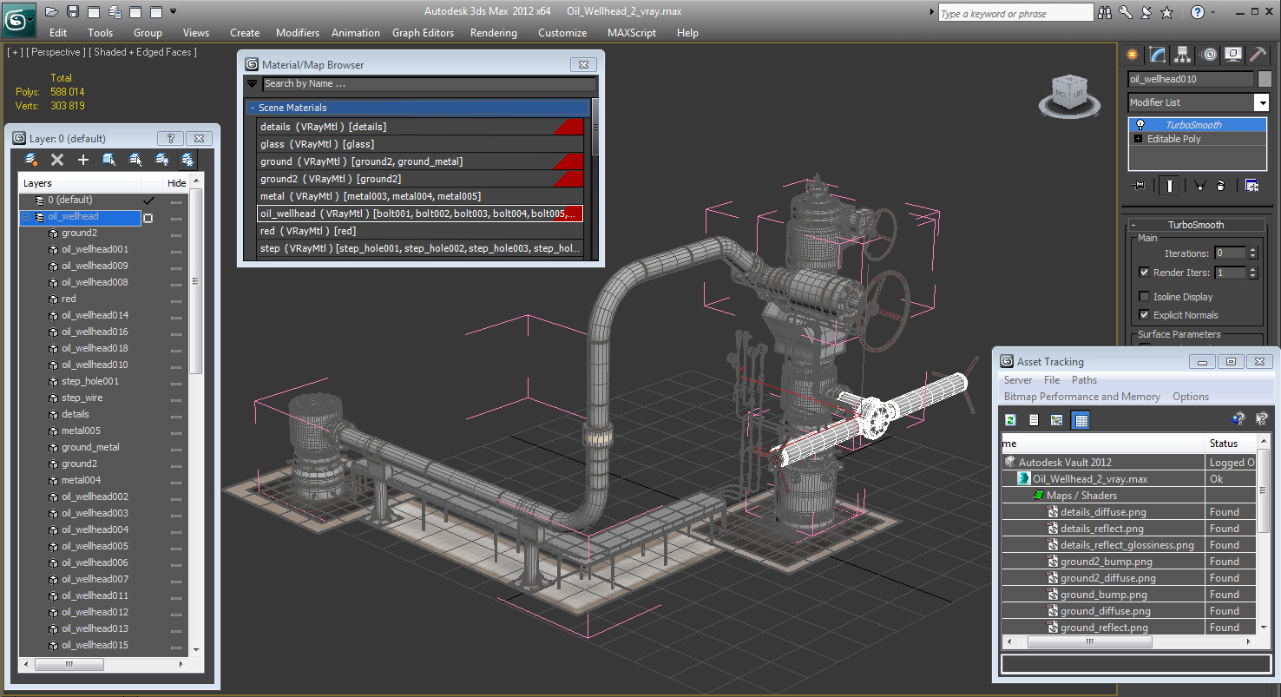The height and width of the screenshot is (697, 1281).
Task: Open the Modifiers menu
Action: [298, 33]
